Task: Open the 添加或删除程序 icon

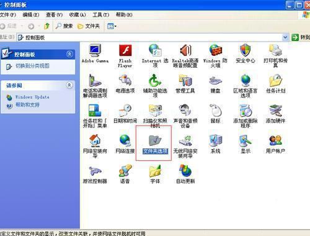Action: pos(246,116)
